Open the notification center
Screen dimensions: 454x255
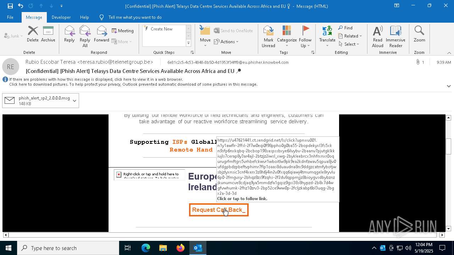(x=442, y=248)
